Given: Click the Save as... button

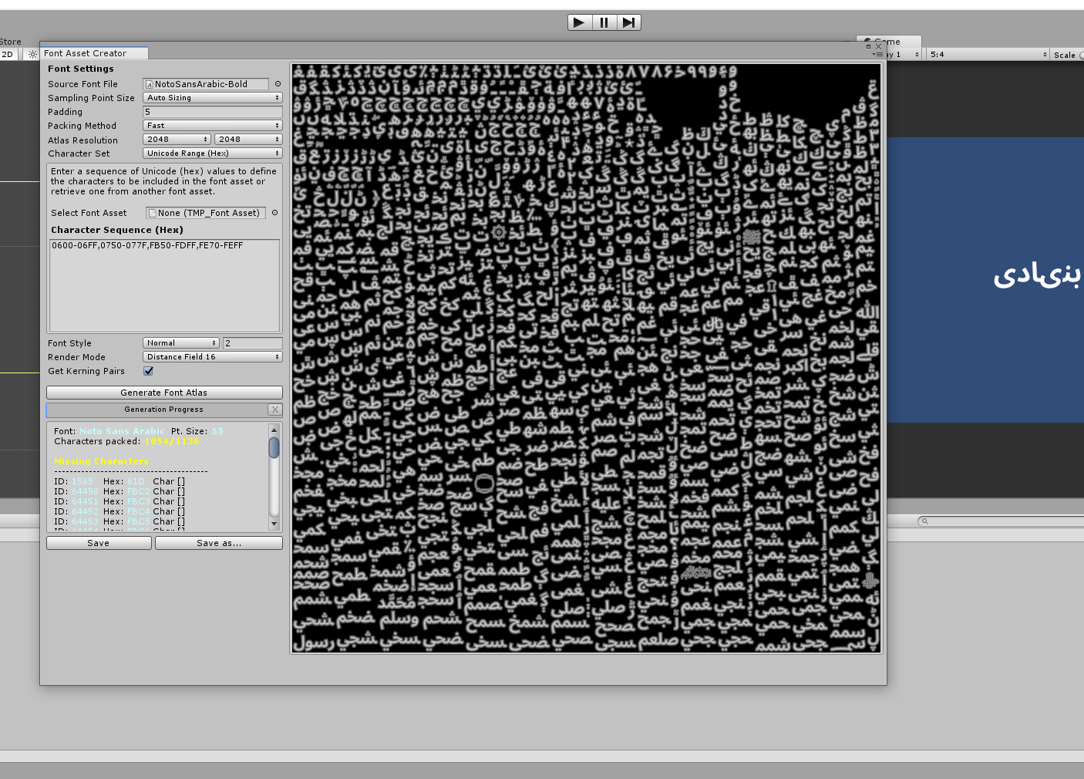Looking at the screenshot, I should pos(219,543).
